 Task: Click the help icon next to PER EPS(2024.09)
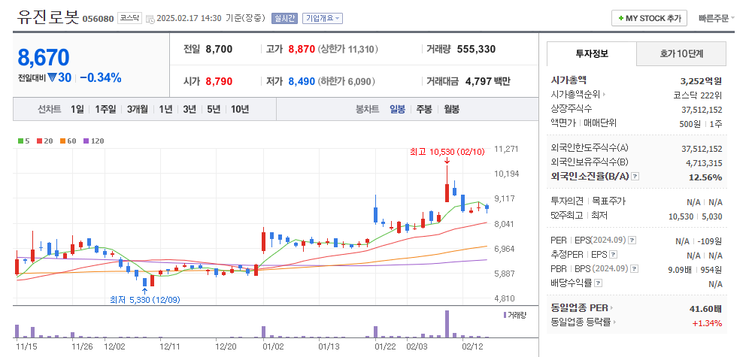point(632,241)
